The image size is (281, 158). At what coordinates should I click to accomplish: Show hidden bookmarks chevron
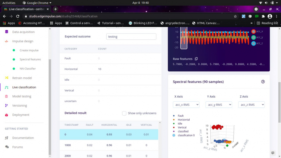point(251,23)
